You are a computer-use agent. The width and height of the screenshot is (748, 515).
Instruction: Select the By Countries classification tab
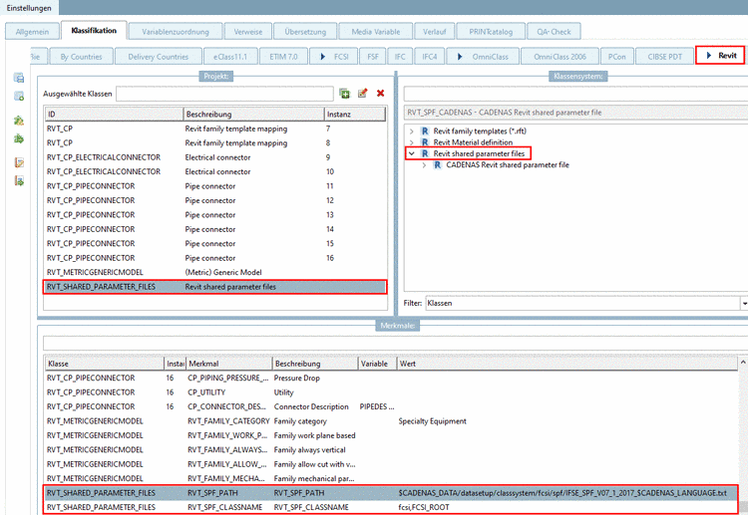coord(81,57)
